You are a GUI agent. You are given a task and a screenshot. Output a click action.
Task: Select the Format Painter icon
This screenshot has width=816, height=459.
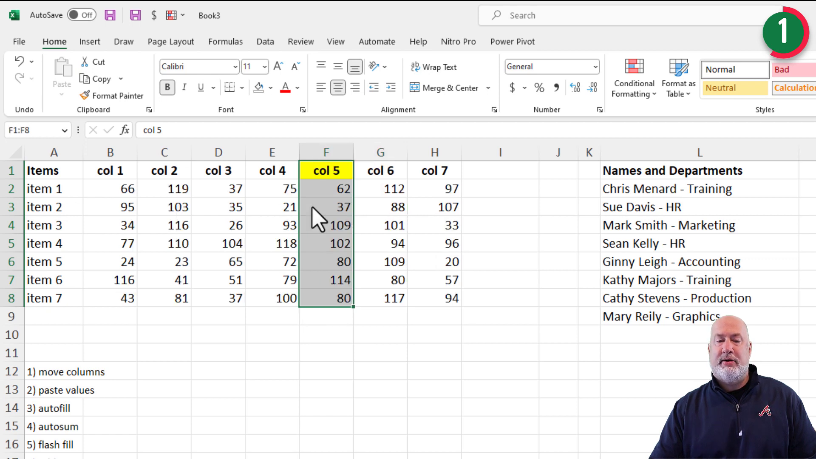111,96
